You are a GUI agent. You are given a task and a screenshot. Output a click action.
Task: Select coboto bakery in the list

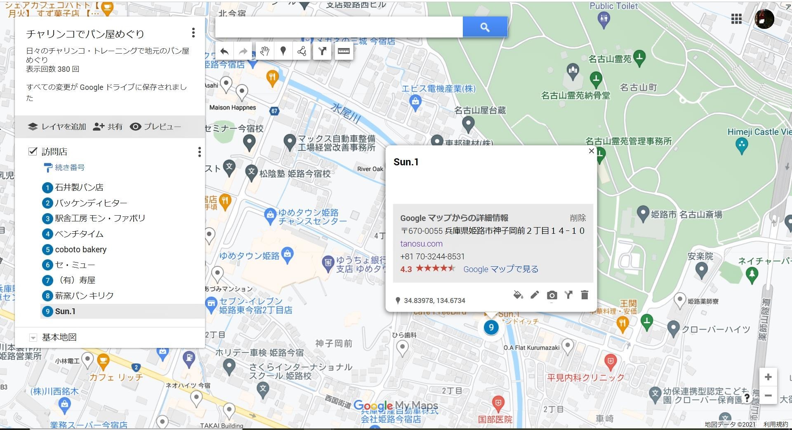123,249
